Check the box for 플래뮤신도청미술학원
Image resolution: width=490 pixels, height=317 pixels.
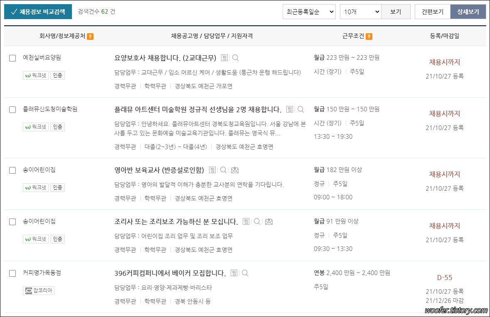click(x=12, y=110)
